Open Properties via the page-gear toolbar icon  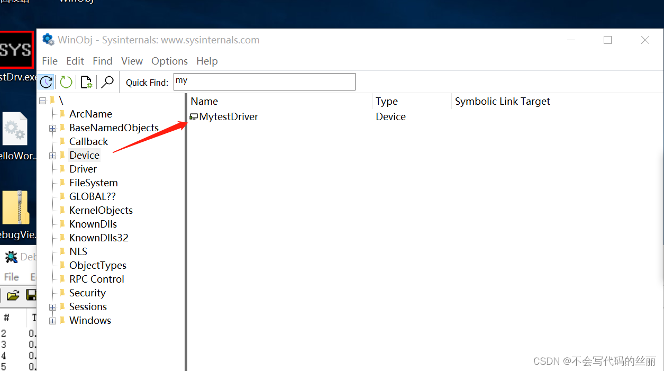[x=86, y=82]
